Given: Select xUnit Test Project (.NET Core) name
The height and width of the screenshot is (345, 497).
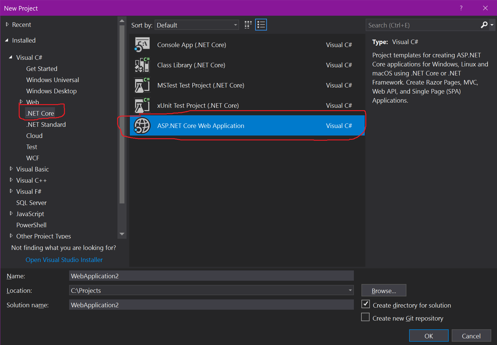Looking at the screenshot, I should [198, 106].
